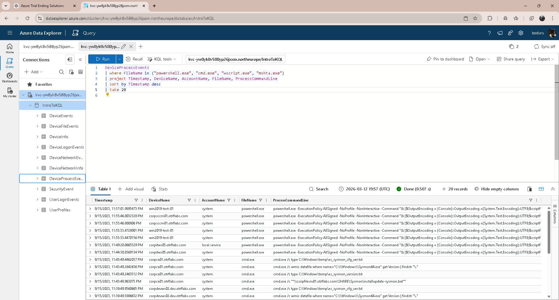Rename the active query tab with pencil icon

coord(123,47)
